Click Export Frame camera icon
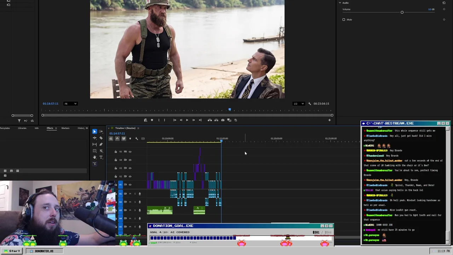This screenshot has height=255, width=453. pos(223,120)
